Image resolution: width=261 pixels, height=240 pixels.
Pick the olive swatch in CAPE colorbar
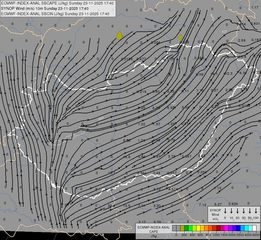pyautogui.click(x=182, y=228)
